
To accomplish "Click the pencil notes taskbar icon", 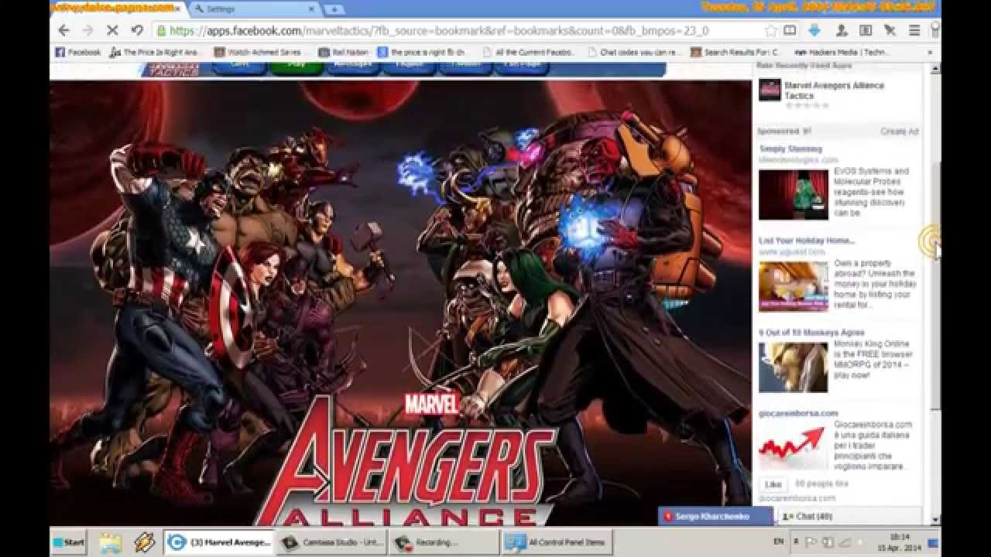I will click(145, 542).
